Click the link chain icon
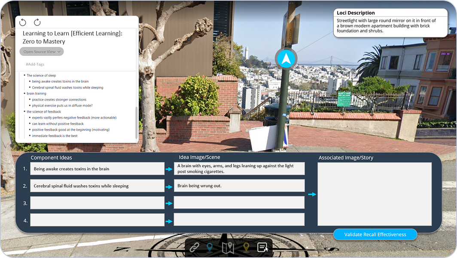Image resolution: width=457 pixels, height=258 pixels. [x=195, y=247]
